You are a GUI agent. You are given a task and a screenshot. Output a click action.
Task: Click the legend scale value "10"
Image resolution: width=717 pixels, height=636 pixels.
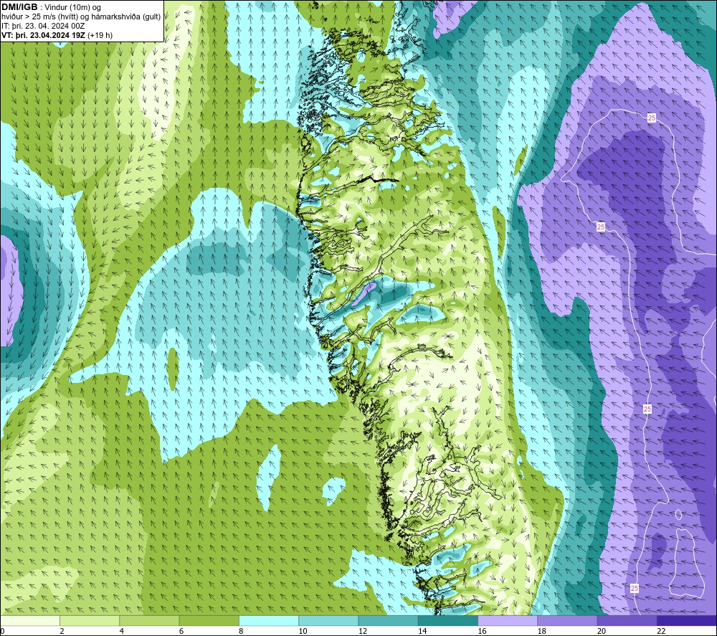[x=303, y=631]
